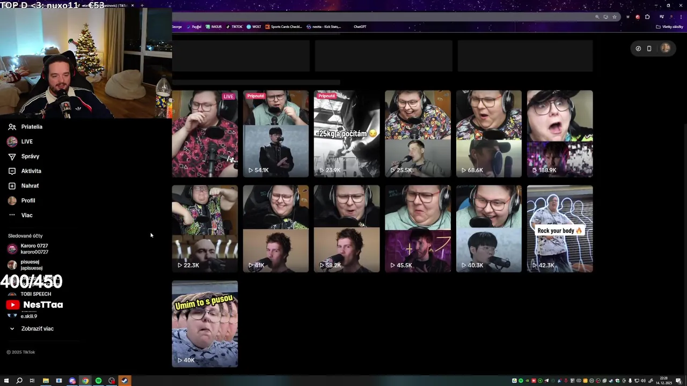Open the Chrome three-dot menu

point(681,17)
